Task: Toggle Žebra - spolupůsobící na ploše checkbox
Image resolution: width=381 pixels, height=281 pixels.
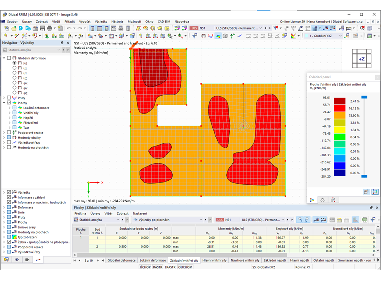Action: [9, 242]
